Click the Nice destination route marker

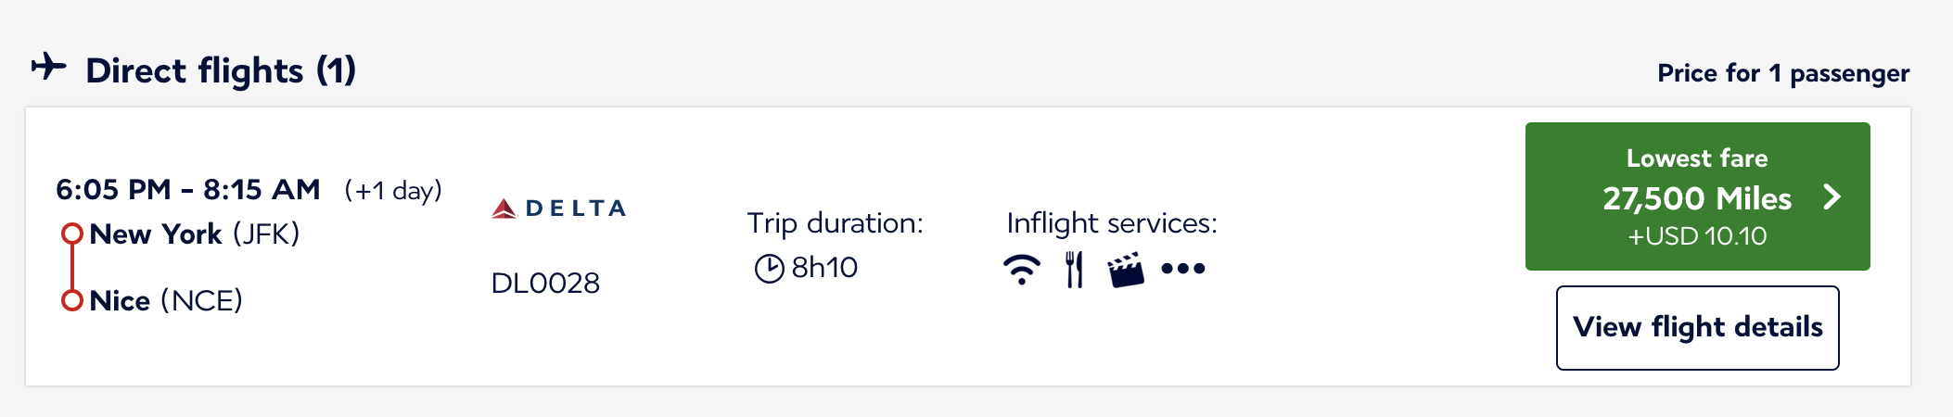click(72, 300)
